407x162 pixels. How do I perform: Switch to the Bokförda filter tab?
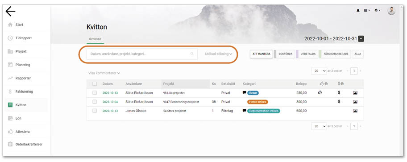(x=286, y=54)
